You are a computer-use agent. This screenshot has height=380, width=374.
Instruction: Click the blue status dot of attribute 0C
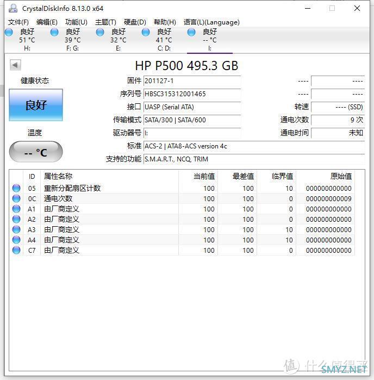click(16, 198)
